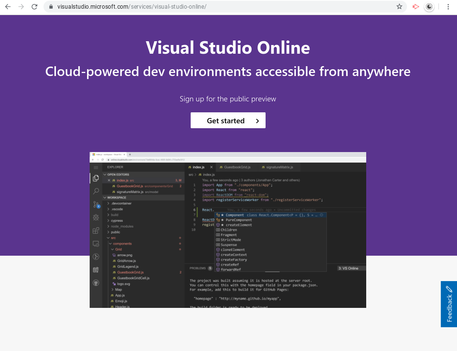Click the GitHub icon in the activity bar
The width and height of the screenshot is (457, 351).
[96, 283]
